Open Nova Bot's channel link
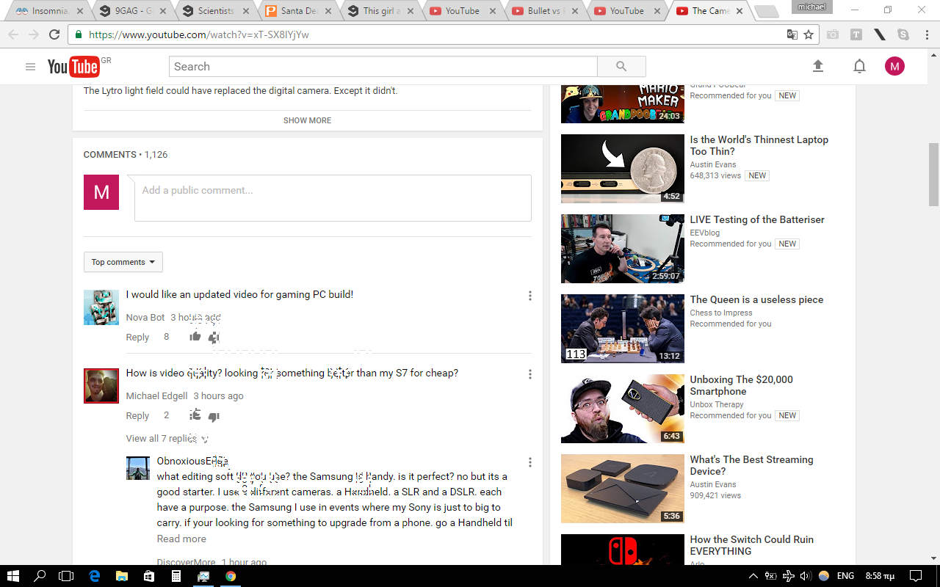This screenshot has width=940, height=587. pos(145,317)
